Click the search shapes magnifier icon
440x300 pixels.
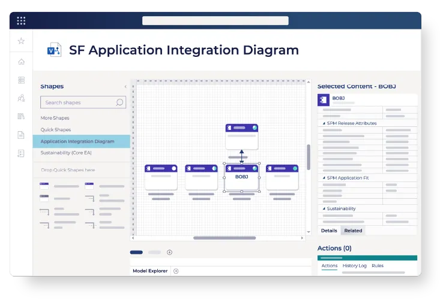(119, 102)
